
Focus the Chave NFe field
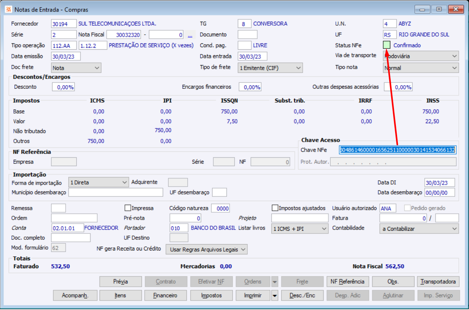(x=397, y=150)
